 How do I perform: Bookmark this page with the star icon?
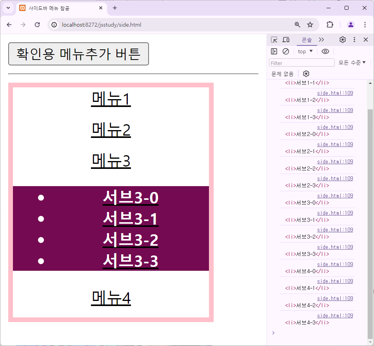click(x=310, y=25)
